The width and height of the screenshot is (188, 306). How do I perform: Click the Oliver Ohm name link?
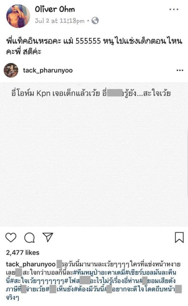(55, 9)
